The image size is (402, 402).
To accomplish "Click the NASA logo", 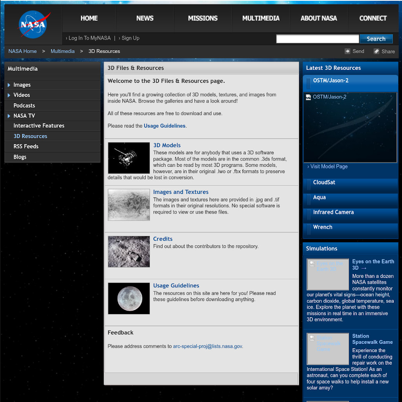I will coord(33,25).
